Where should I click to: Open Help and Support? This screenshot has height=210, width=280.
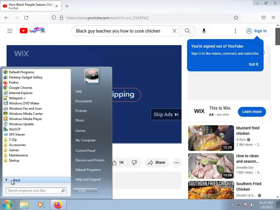pos(88,179)
